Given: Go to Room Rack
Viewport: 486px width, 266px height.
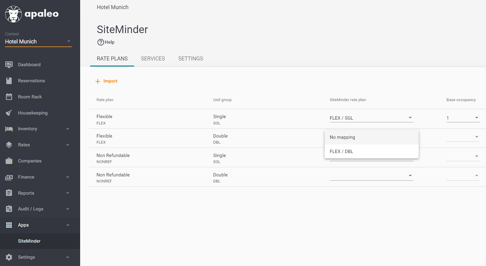Looking at the screenshot, I should [x=30, y=97].
